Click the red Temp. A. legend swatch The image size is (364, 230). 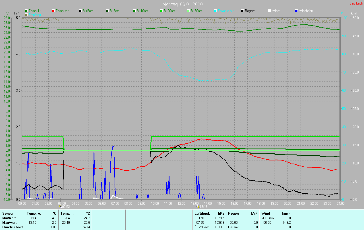[53, 11]
